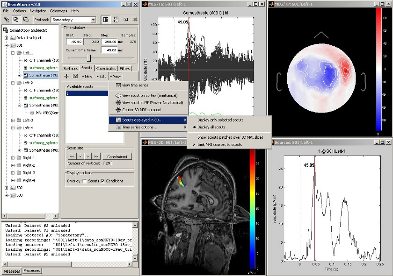Expand the Right-1 condition folder
Image resolution: width=393 pixels, height=276 pixels.
click(x=13, y=158)
